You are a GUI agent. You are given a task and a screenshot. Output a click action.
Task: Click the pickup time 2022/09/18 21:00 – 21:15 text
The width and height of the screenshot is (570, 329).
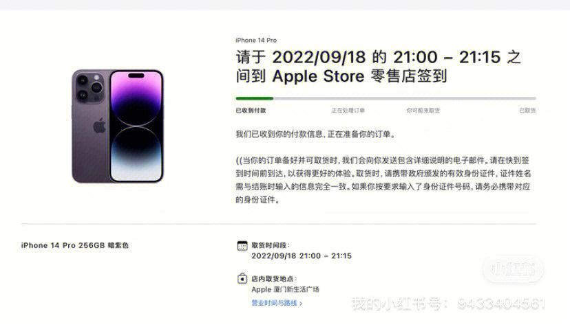(x=302, y=256)
